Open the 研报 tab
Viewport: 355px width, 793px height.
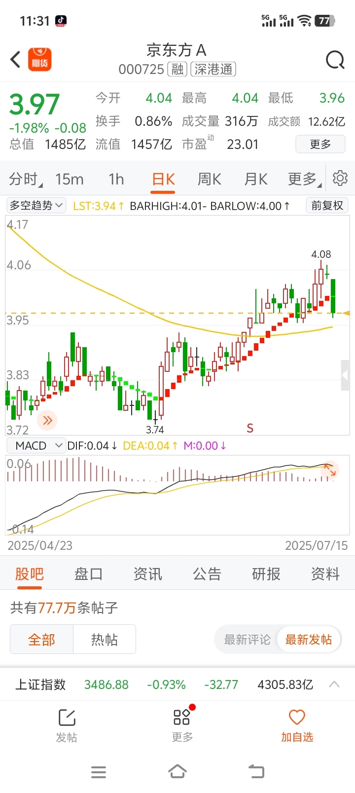click(266, 574)
